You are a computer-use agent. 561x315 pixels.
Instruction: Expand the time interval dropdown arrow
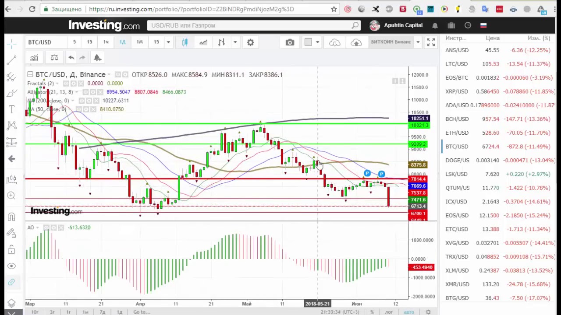(168, 42)
